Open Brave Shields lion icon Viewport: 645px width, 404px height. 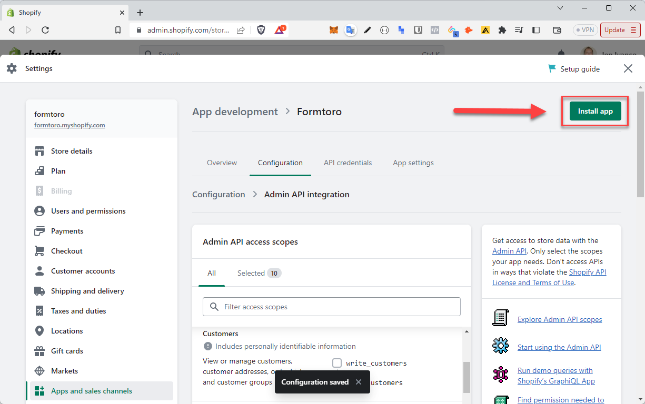[261, 30]
